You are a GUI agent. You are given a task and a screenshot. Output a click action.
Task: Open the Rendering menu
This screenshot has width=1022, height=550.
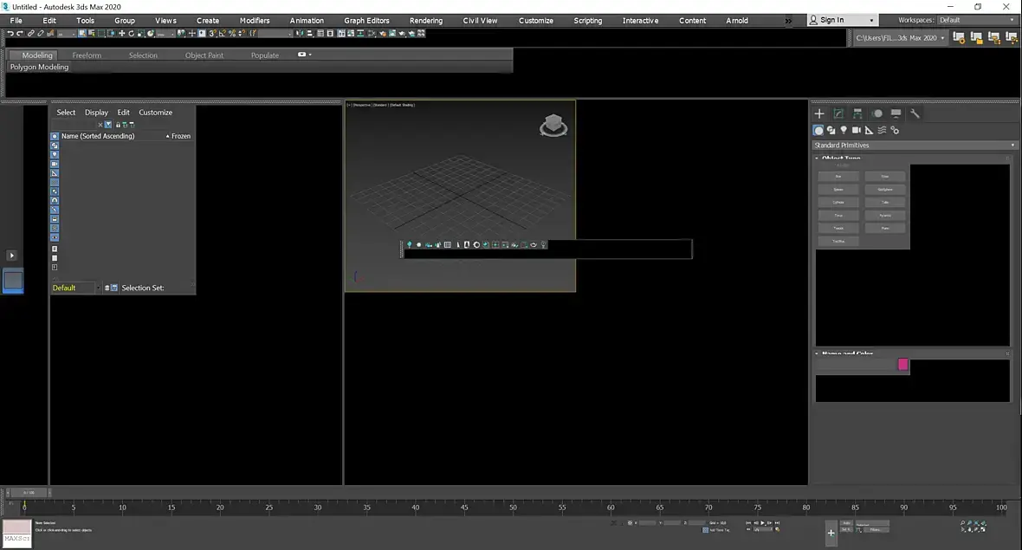426,21
